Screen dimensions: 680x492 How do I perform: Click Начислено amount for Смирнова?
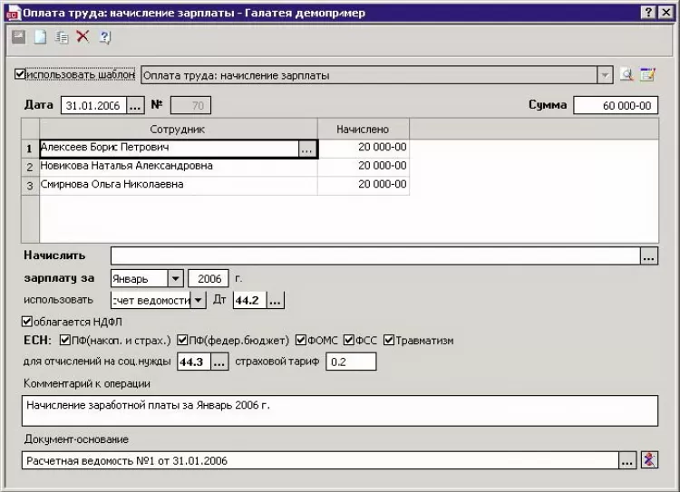click(x=364, y=185)
